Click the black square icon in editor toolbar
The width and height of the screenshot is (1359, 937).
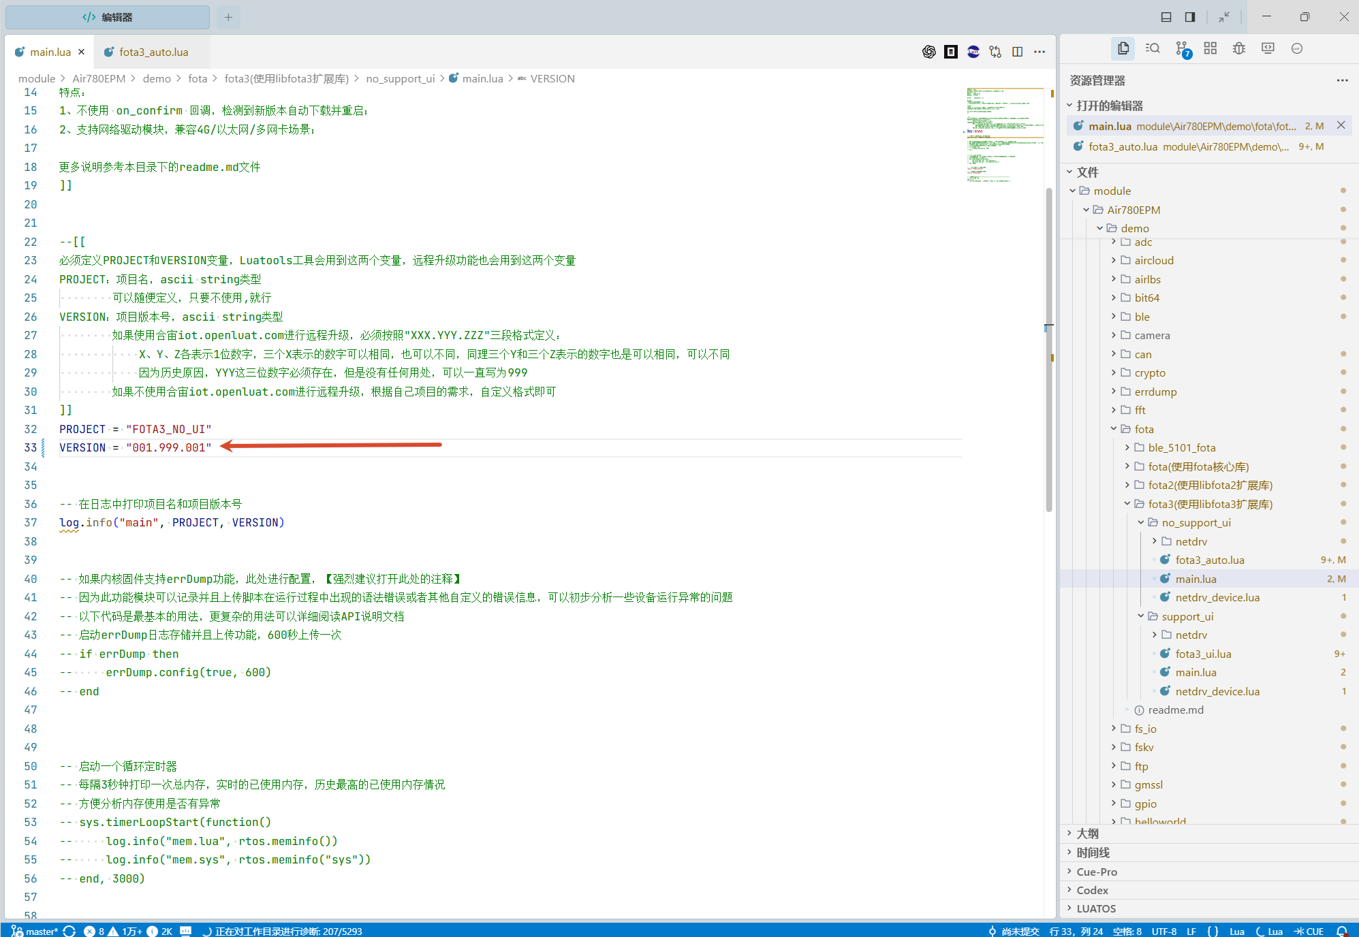click(951, 52)
